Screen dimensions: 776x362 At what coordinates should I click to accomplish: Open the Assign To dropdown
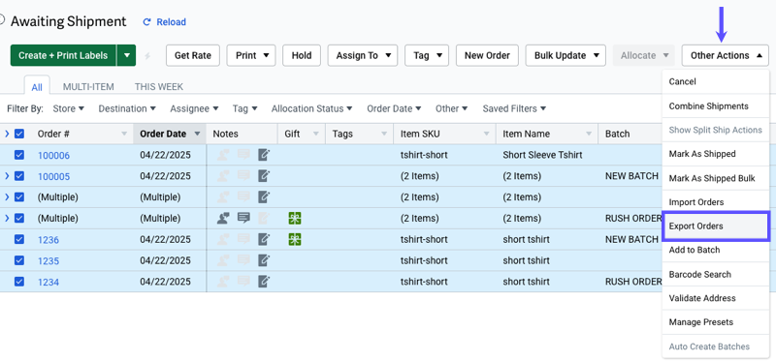point(362,55)
